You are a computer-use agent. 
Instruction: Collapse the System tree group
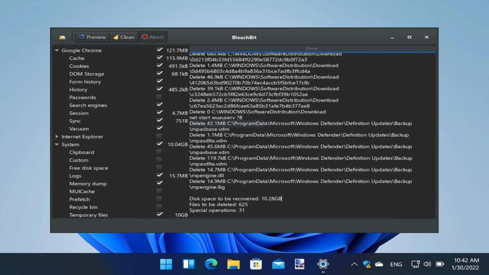(x=57, y=144)
